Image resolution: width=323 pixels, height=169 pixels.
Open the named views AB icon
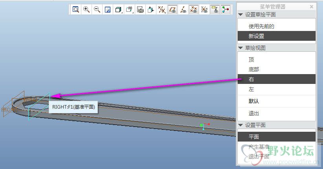pyautogui.click(x=129, y=9)
